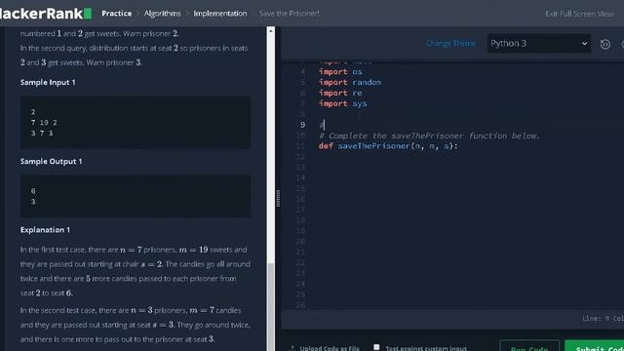Click the Sample Output 1 code box

click(x=136, y=196)
